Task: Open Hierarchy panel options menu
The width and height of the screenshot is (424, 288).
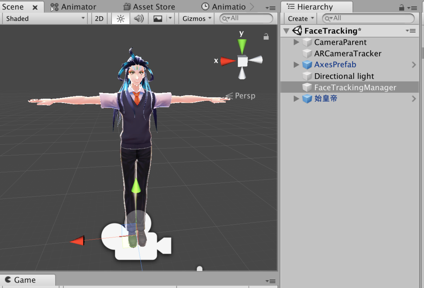Action: [412, 8]
